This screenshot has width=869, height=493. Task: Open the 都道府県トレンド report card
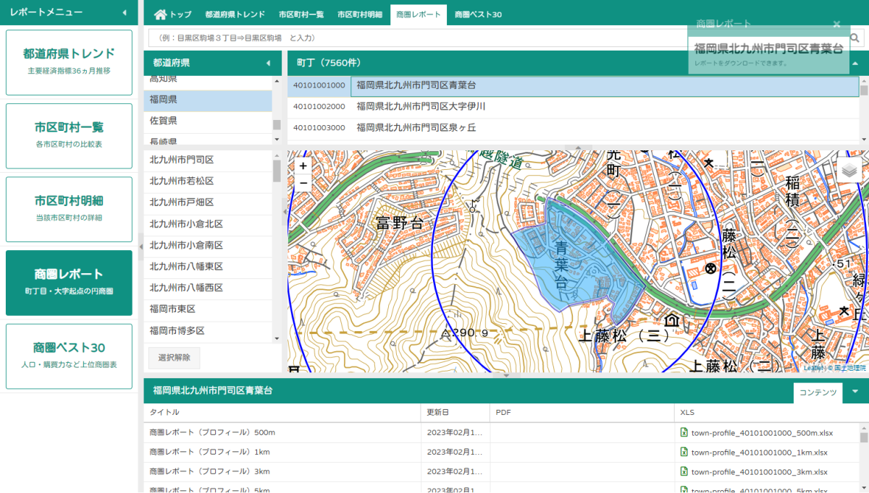click(x=69, y=62)
